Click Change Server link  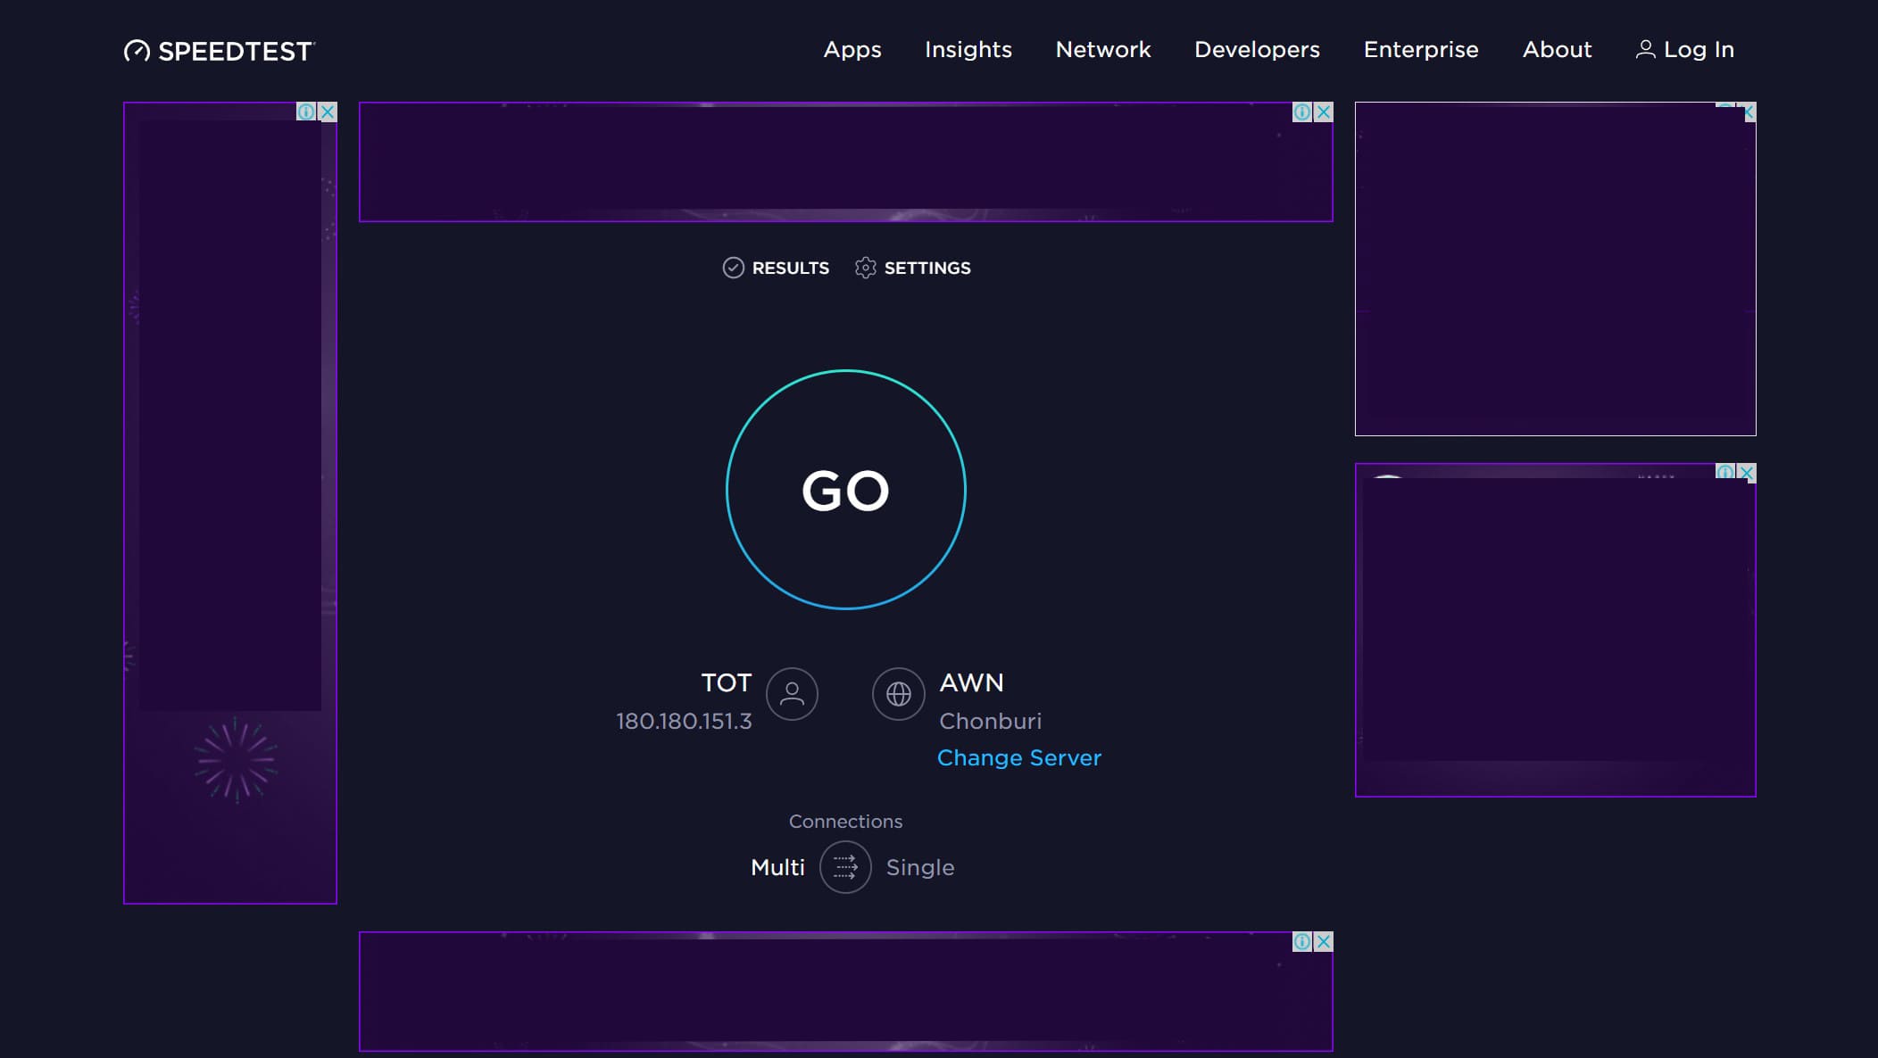pos(1019,757)
